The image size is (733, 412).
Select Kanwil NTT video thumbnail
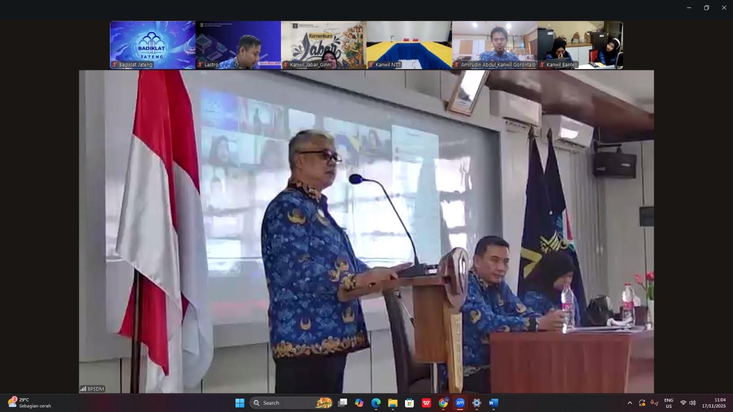pos(409,45)
